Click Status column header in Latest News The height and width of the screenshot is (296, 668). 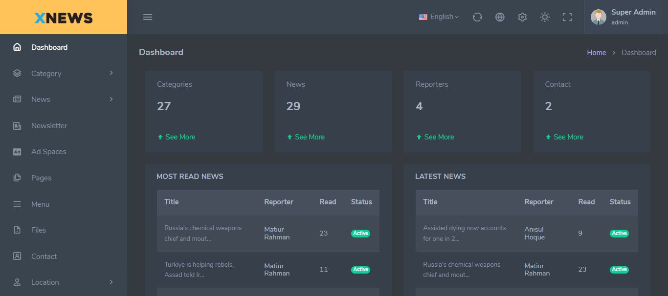point(620,202)
